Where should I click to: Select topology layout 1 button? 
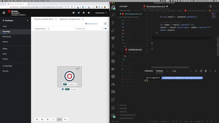coord(60,120)
